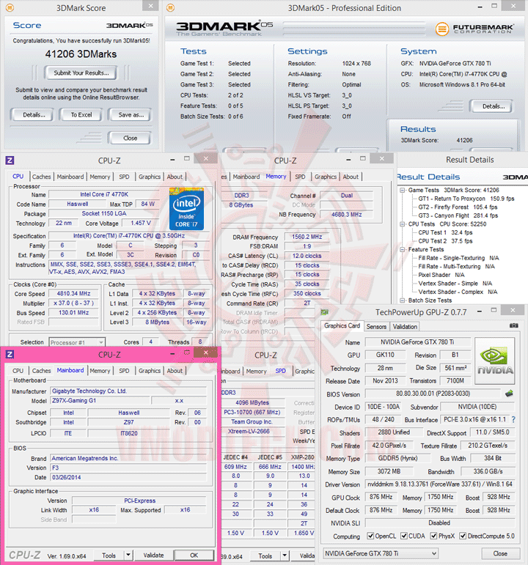Select GT1 - Return To Proxycon result row

466,199
